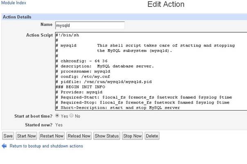Return to bootup and shutdown actions
The image size is (247, 164).
tap(46, 146)
